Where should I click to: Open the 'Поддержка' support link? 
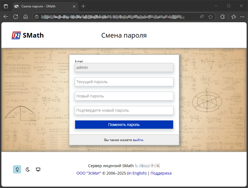click(x=161, y=173)
